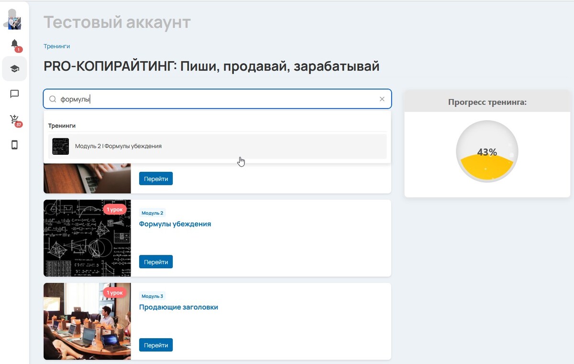Viewport: 574px width, 364px height.
Task: Click the 43% training progress circle
Action: point(487,152)
